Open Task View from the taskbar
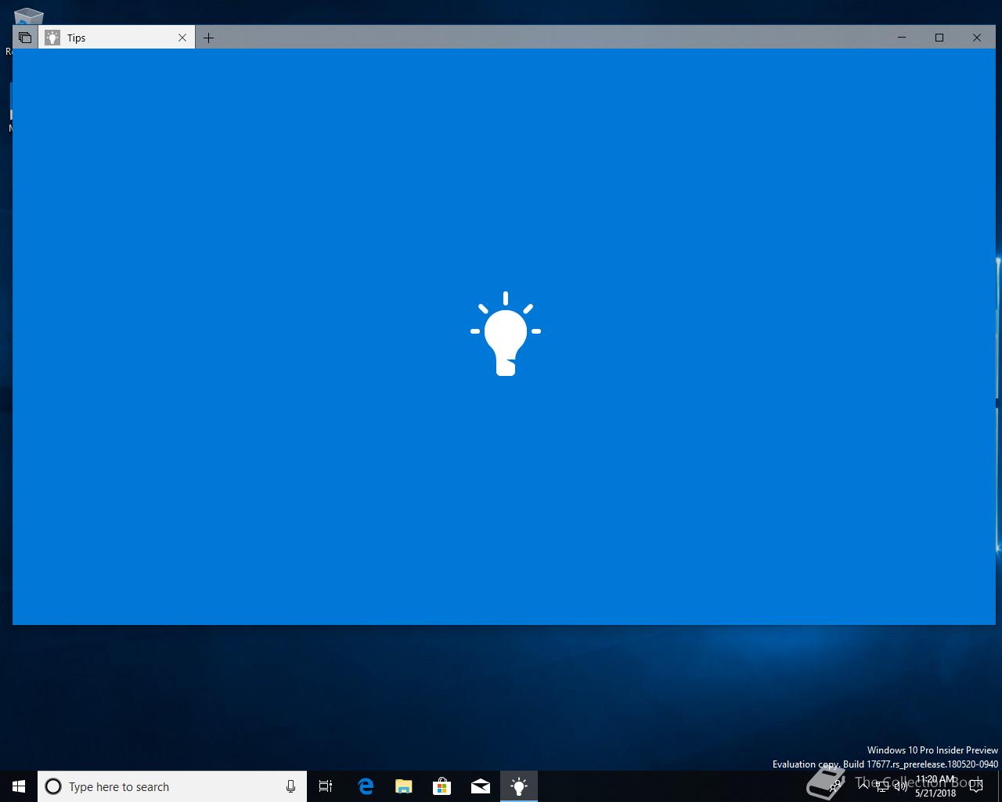The image size is (1002, 802). pos(326,786)
